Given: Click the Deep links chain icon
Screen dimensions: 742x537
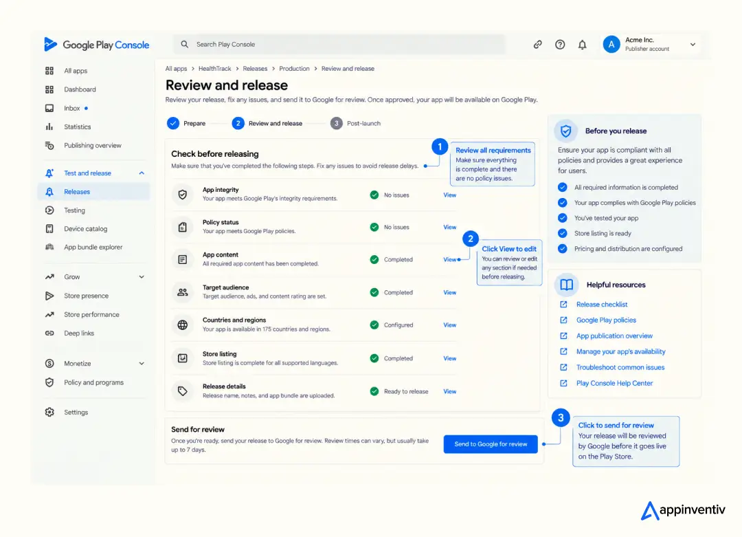Looking at the screenshot, I should pos(49,333).
